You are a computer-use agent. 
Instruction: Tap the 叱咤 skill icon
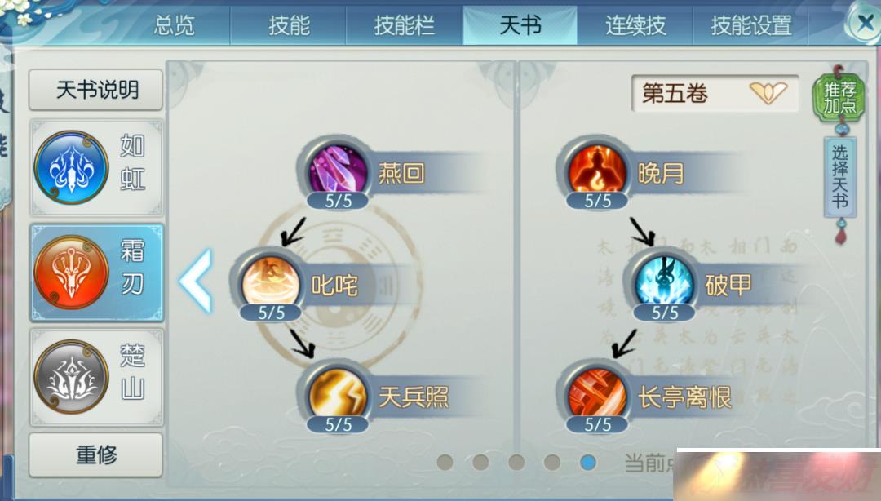tap(270, 282)
